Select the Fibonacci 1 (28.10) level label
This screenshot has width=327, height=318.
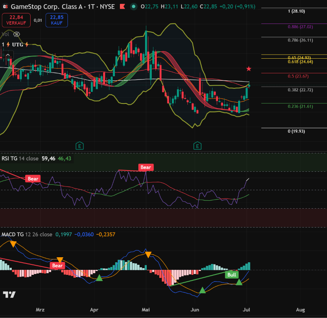296,11
